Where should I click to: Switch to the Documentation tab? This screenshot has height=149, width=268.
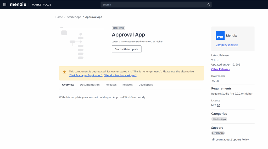point(90,85)
